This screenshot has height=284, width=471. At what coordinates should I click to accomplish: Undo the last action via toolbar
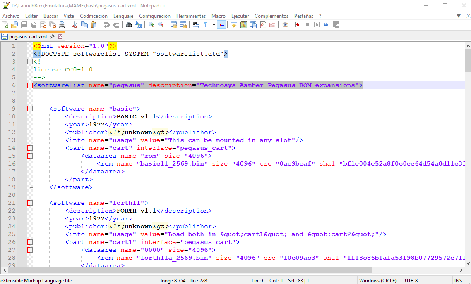coord(107,25)
